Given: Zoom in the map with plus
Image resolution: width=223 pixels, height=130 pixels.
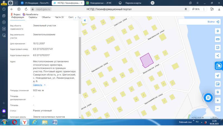Looking at the screenshot, I should click(x=218, y=100).
